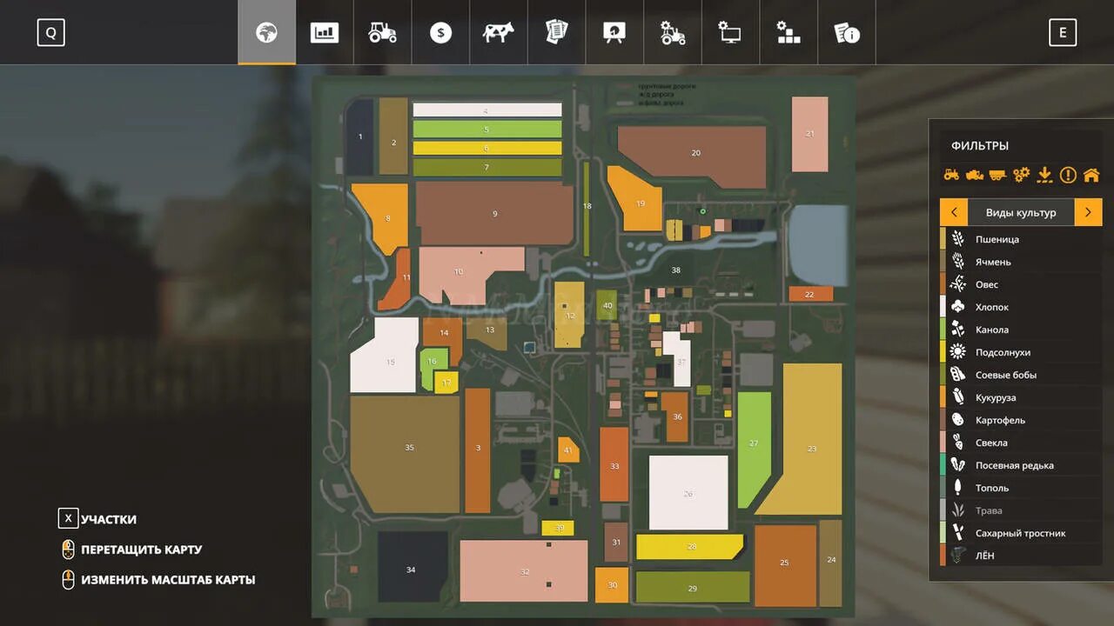This screenshot has width=1114, height=626.
Task: Click the ЛЁН orange color swatch
Action: [x=943, y=556]
